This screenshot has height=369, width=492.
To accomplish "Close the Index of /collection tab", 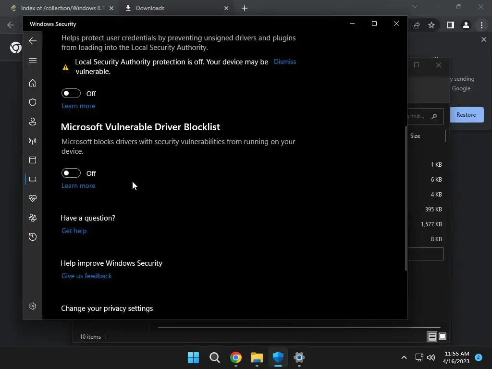I will click(x=111, y=8).
